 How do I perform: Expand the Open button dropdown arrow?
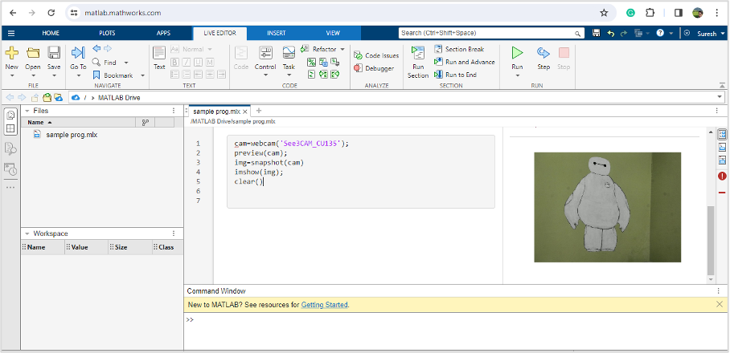pos(33,75)
